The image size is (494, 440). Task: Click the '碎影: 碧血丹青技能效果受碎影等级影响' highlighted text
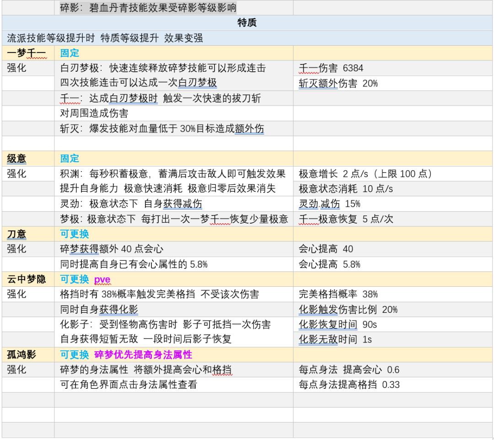pos(148,8)
